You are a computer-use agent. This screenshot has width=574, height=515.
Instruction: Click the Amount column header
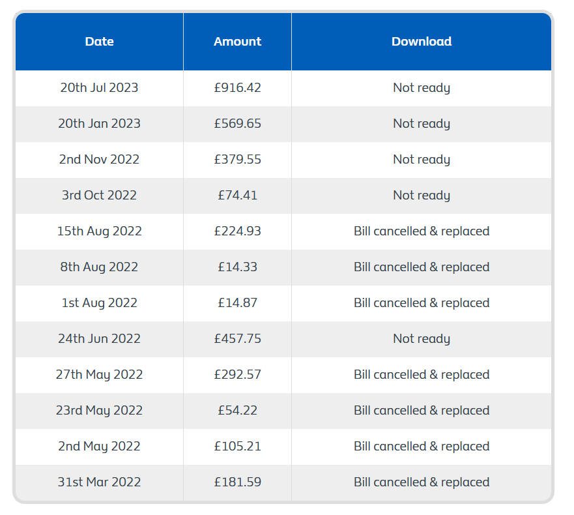(237, 42)
